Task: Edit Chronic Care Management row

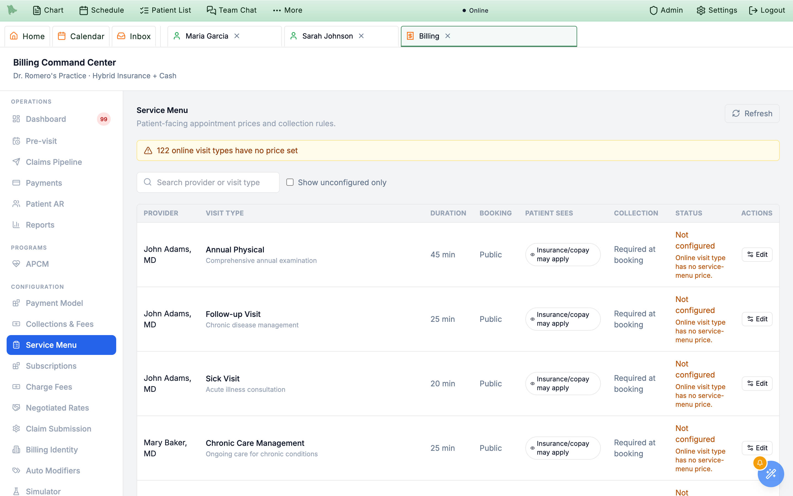Action: (757, 448)
